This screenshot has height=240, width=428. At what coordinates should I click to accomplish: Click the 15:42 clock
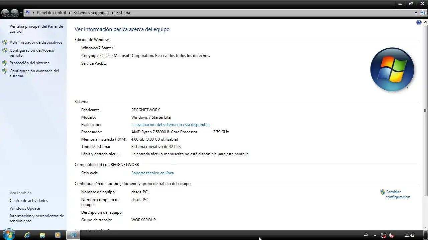[410, 235]
